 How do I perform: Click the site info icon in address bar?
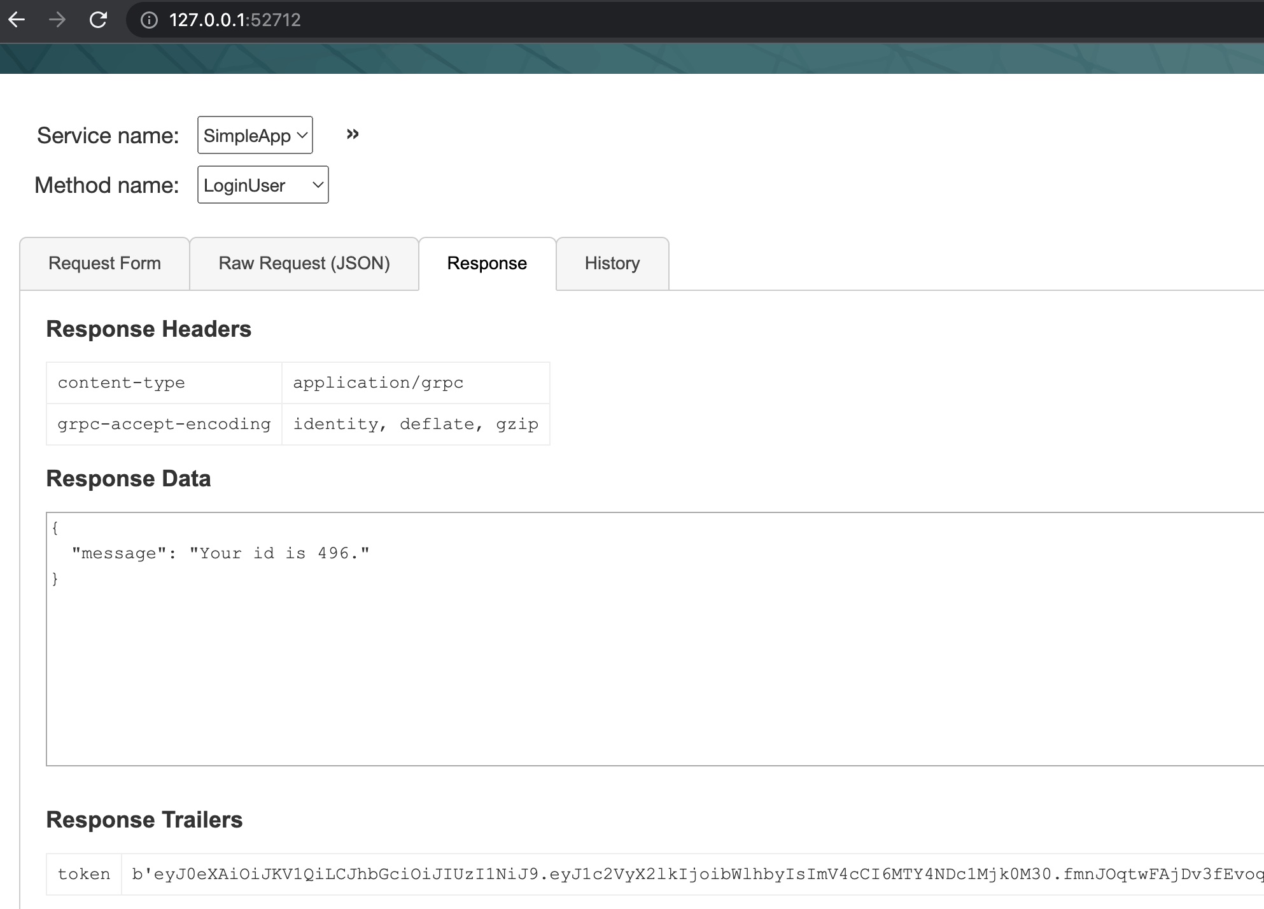tap(149, 20)
